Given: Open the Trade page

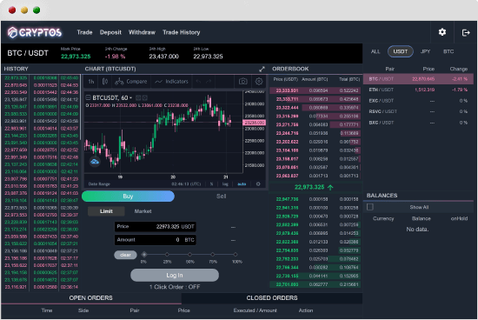Looking at the screenshot, I should [84, 32].
